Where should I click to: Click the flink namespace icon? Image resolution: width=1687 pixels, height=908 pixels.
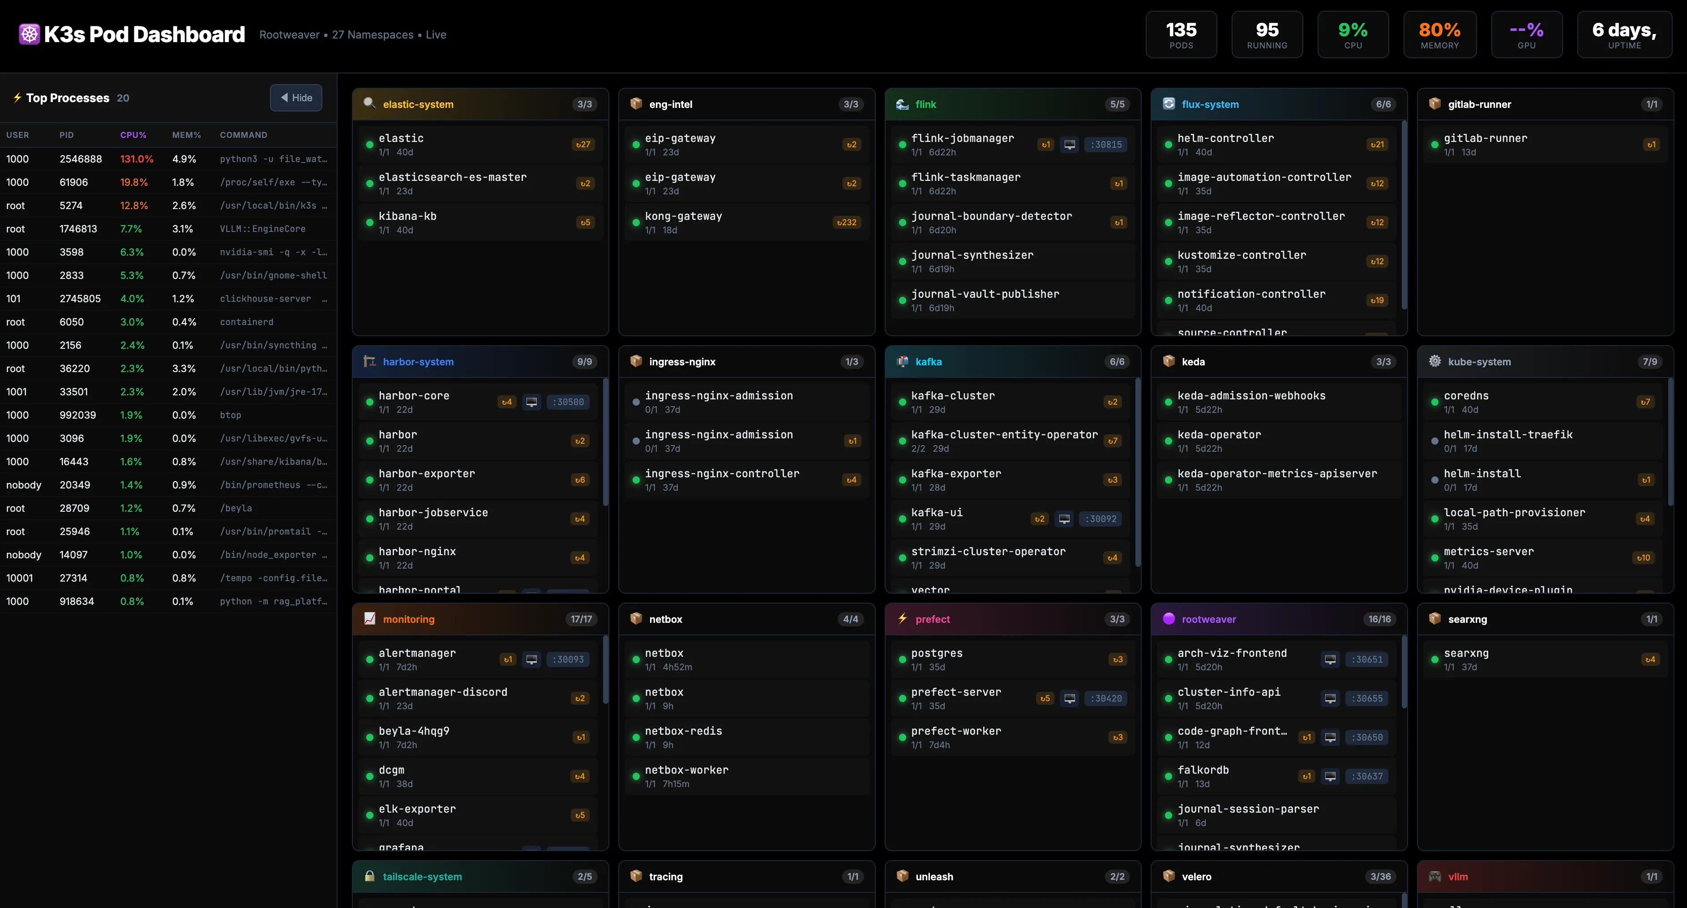point(902,103)
